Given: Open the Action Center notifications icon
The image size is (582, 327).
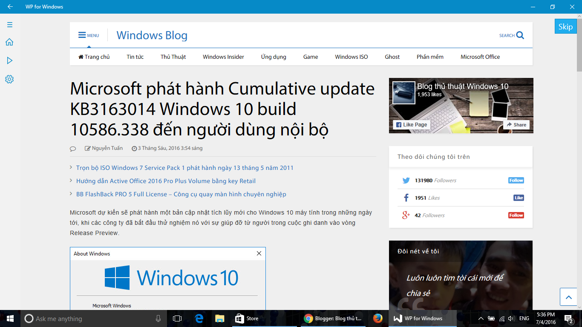Looking at the screenshot, I should coord(568,318).
